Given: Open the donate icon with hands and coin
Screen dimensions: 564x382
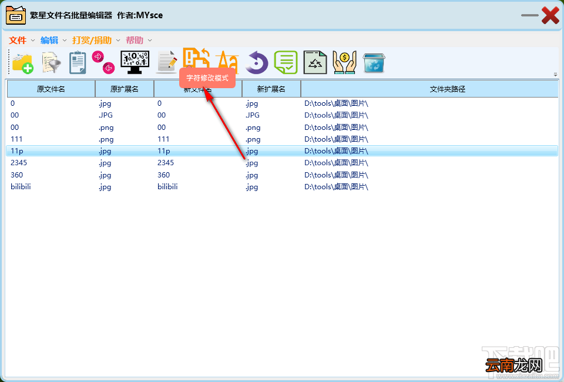Looking at the screenshot, I should point(345,62).
